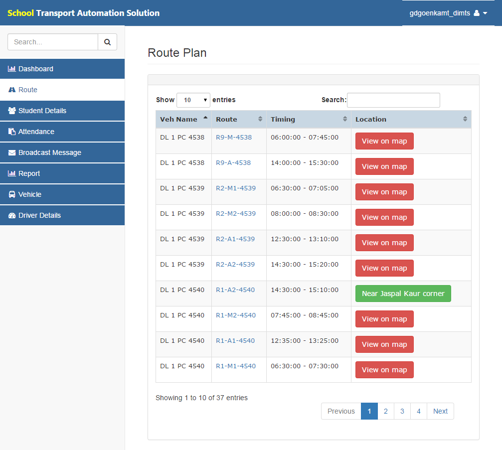Click the Dashboard chart icon
This screenshot has height=450, width=502.
(12, 69)
